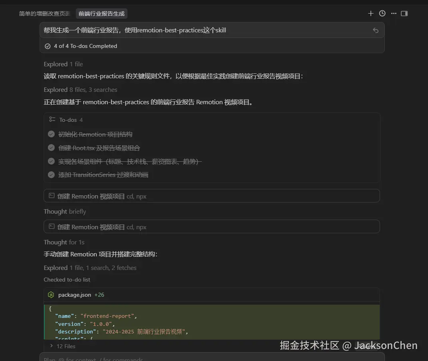The image size is (428, 361).
Task: Click terminal icon of first 创建 Remotion command
Action: 51,196
